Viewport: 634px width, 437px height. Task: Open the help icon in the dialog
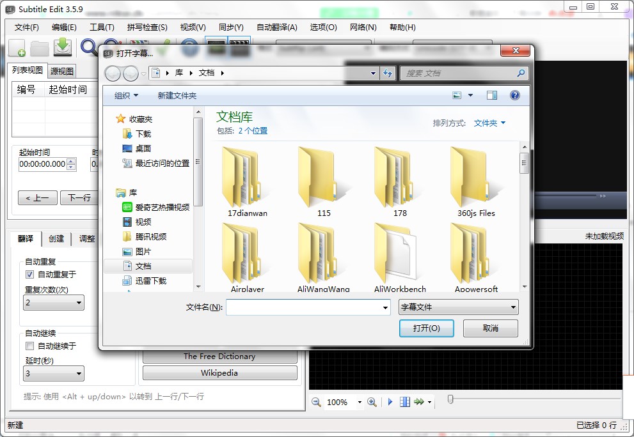tap(515, 95)
